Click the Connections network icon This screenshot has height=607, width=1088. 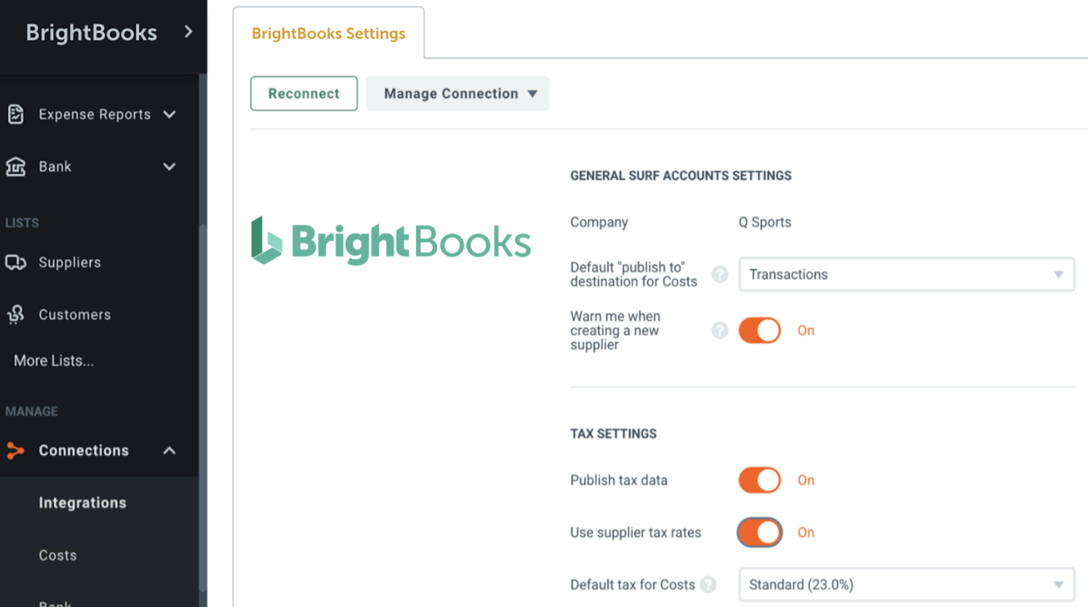pos(15,450)
